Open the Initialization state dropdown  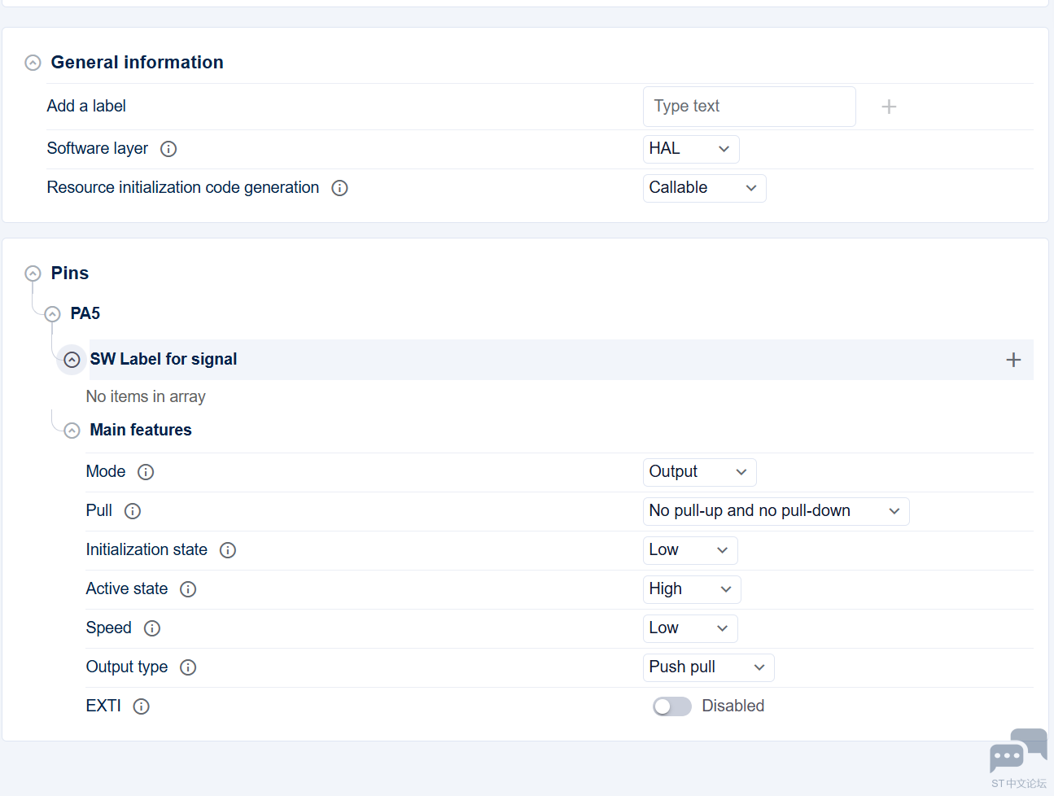pyautogui.click(x=690, y=550)
